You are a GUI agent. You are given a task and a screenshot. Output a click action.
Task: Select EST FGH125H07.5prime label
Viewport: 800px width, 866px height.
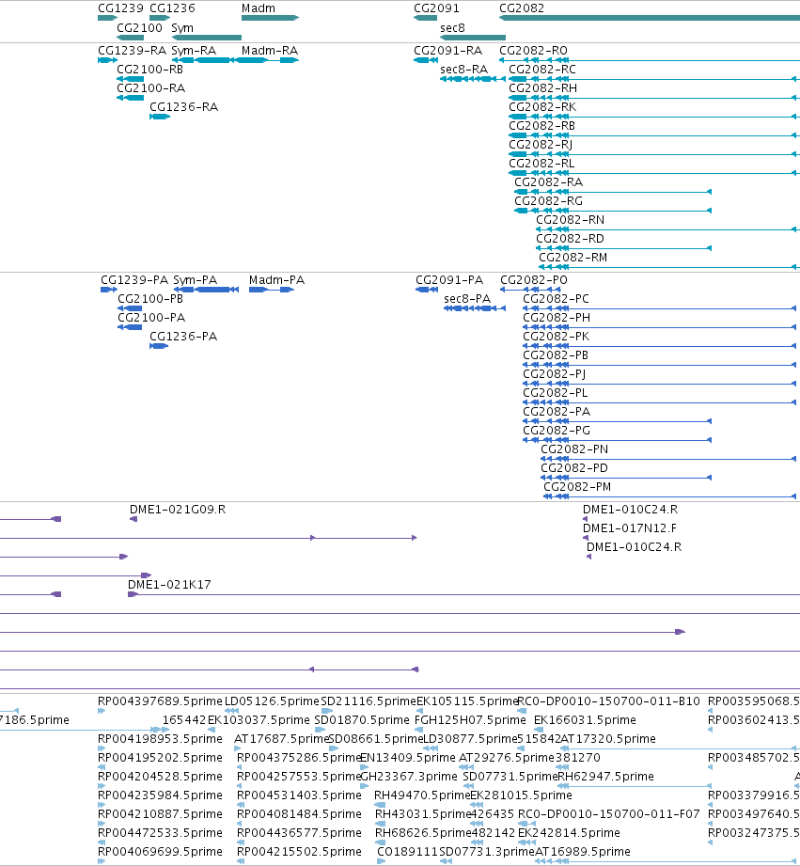470,720
